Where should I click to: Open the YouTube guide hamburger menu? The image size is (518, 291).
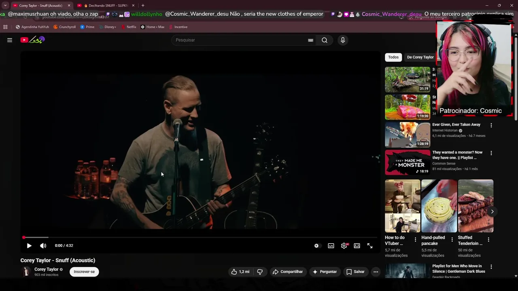(10, 40)
